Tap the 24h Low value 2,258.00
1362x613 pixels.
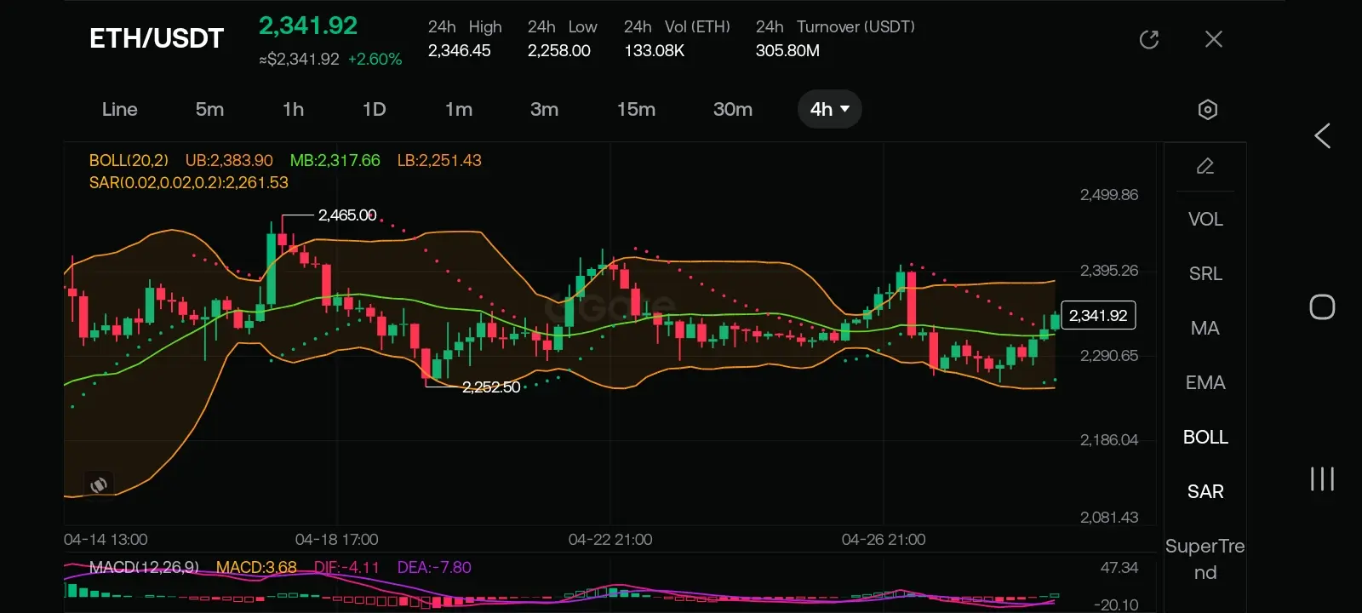559,50
